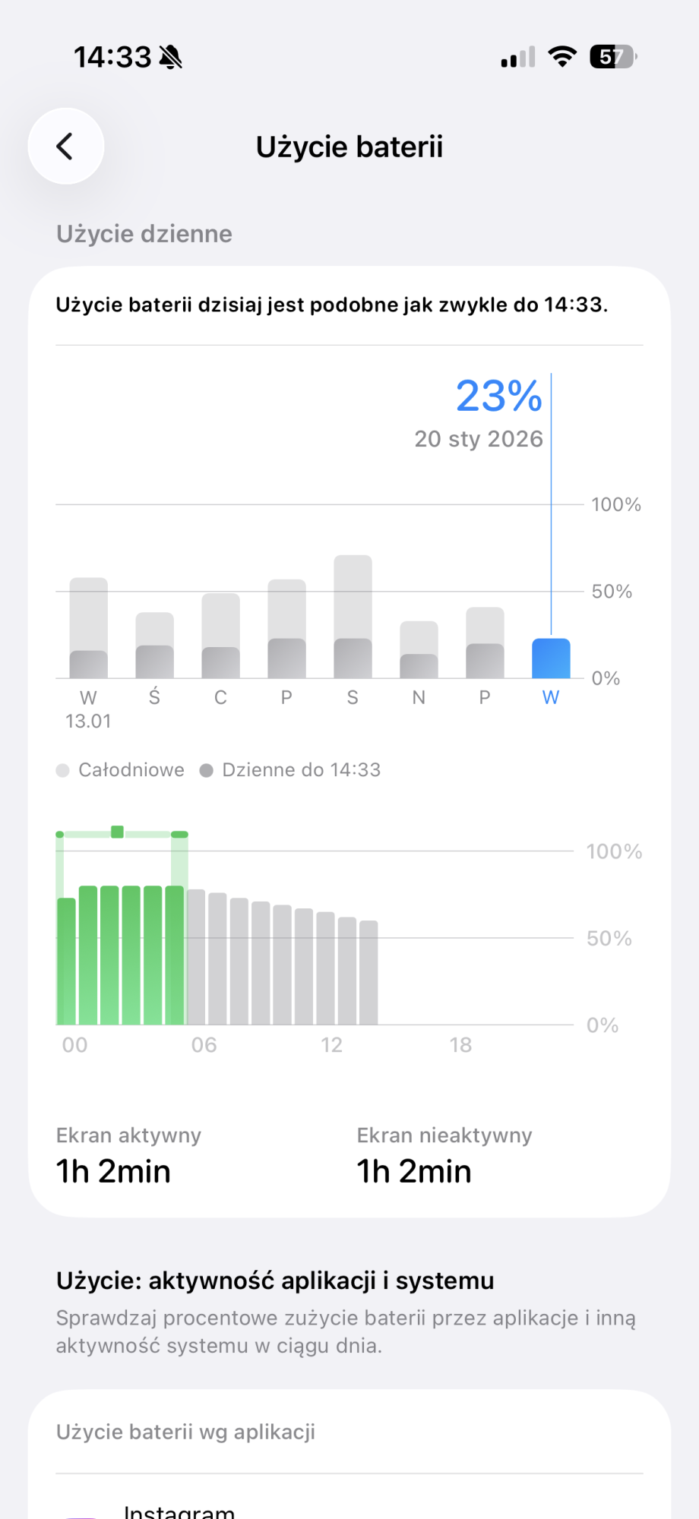Tap the back chevron button
The image size is (699, 1519).
[65, 147]
